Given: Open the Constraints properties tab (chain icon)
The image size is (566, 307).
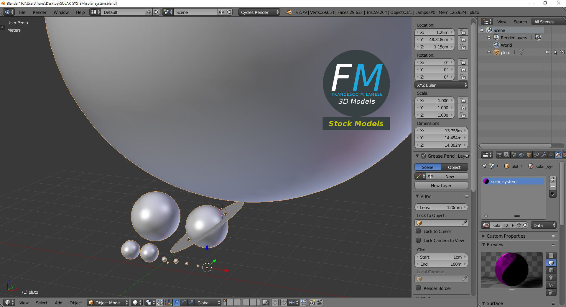Looking at the screenshot, I should coord(536,155).
